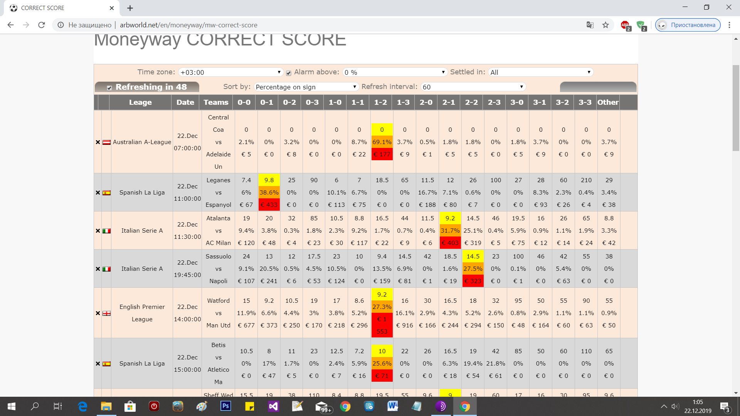Open Photoshop from the taskbar
Screen dimensions: 740x416
click(x=225, y=406)
